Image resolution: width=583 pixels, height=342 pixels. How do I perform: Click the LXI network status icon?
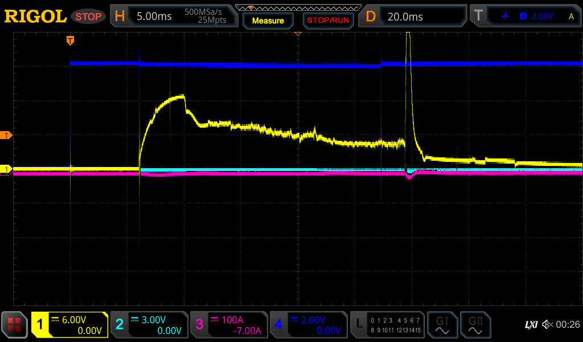coord(531,325)
